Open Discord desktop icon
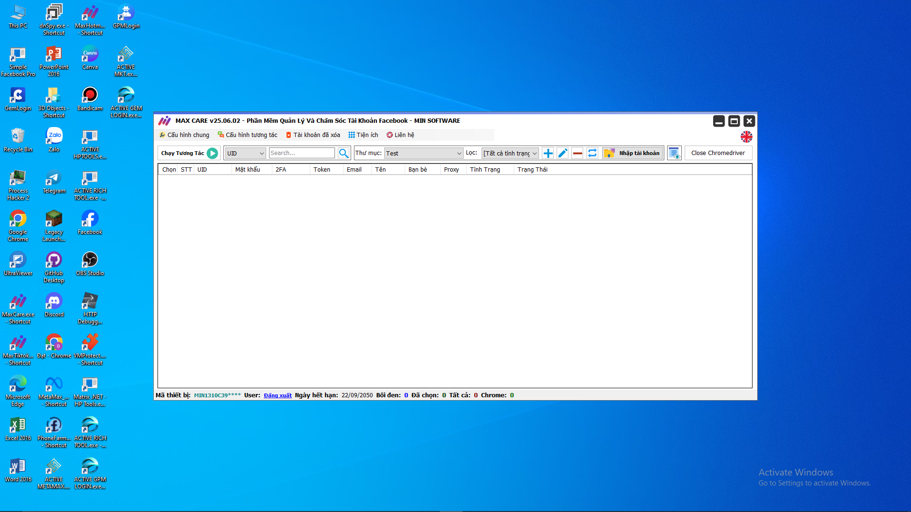 tap(54, 306)
